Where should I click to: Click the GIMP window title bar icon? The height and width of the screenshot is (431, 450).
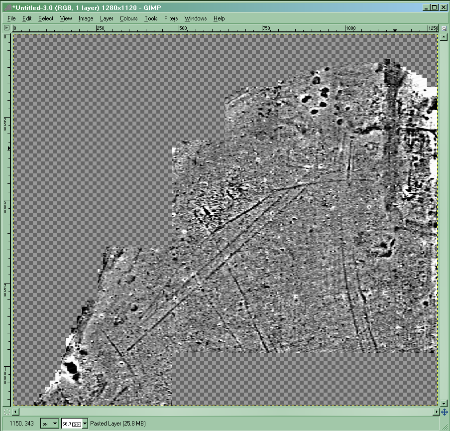(x=7, y=8)
